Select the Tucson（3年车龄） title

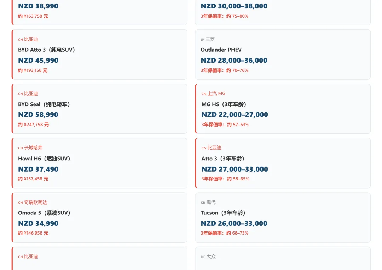tap(223, 213)
